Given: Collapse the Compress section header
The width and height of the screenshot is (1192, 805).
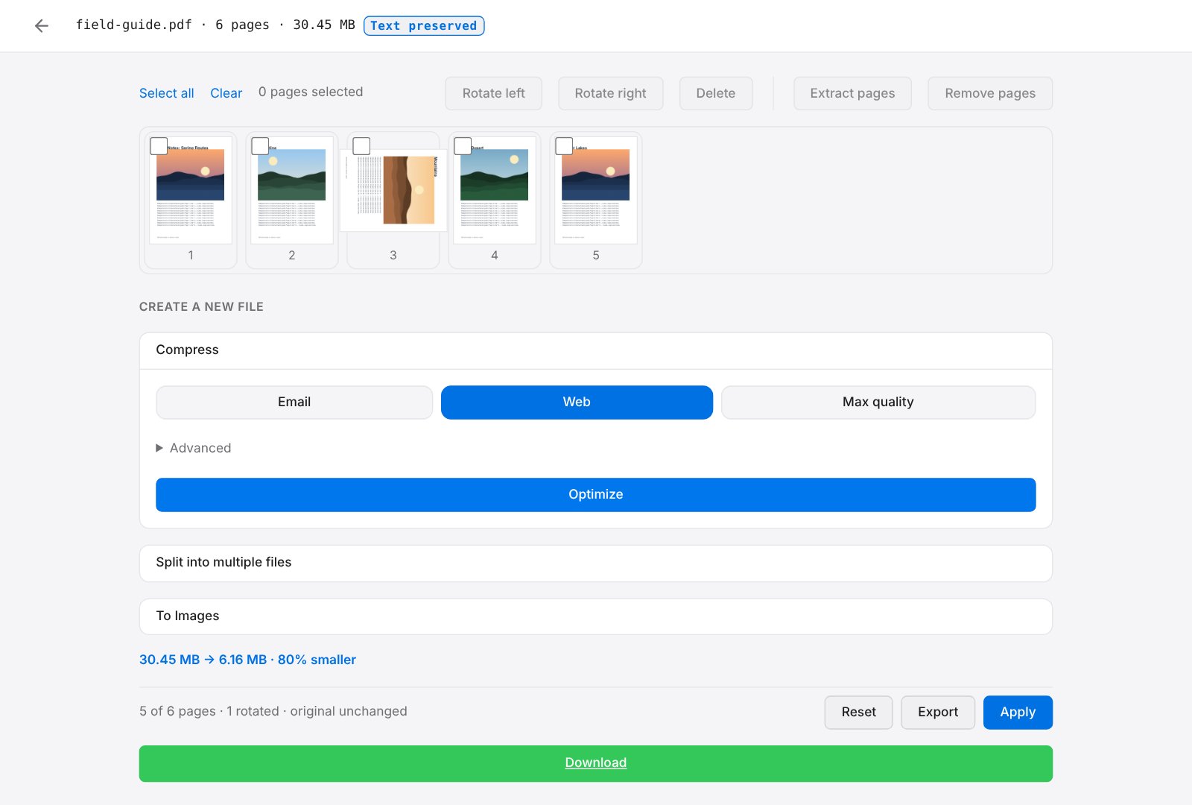Looking at the screenshot, I should [x=595, y=350].
